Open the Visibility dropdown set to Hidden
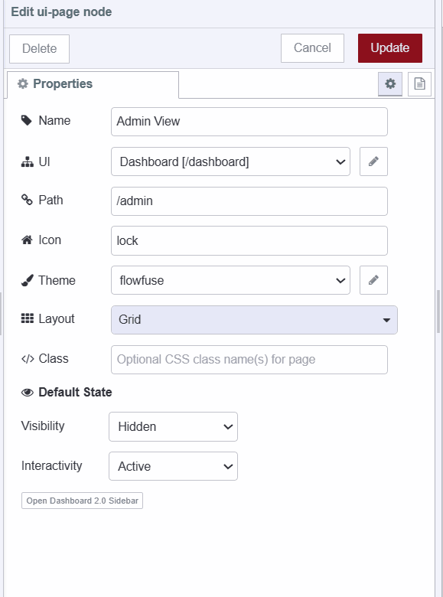Screen dimensions: 443x597 (x=173, y=426)
